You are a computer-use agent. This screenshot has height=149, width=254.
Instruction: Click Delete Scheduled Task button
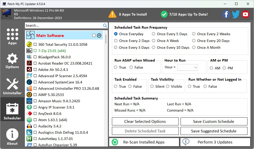(x=145, y=131)
